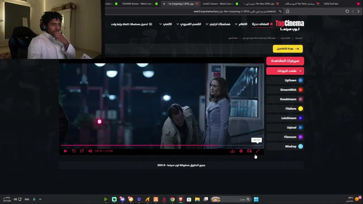Choose the متعدد الجودات server option
The image size is (363, 204).
pyautogui.click(x=285, y=71)
